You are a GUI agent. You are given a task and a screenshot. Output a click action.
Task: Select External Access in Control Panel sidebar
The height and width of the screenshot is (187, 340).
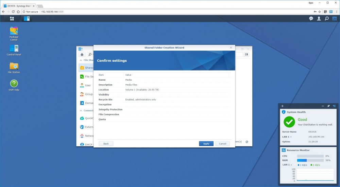pos(86,127)
